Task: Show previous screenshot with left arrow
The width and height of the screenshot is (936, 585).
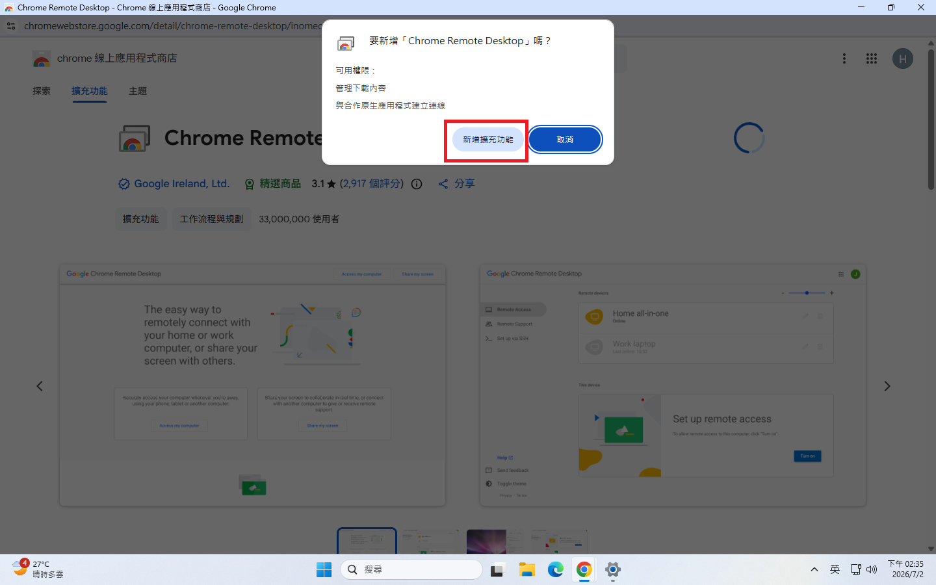Action: pyautogui.click(x=40, y=386)
